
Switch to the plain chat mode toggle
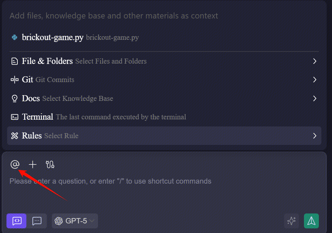[37, 221]
